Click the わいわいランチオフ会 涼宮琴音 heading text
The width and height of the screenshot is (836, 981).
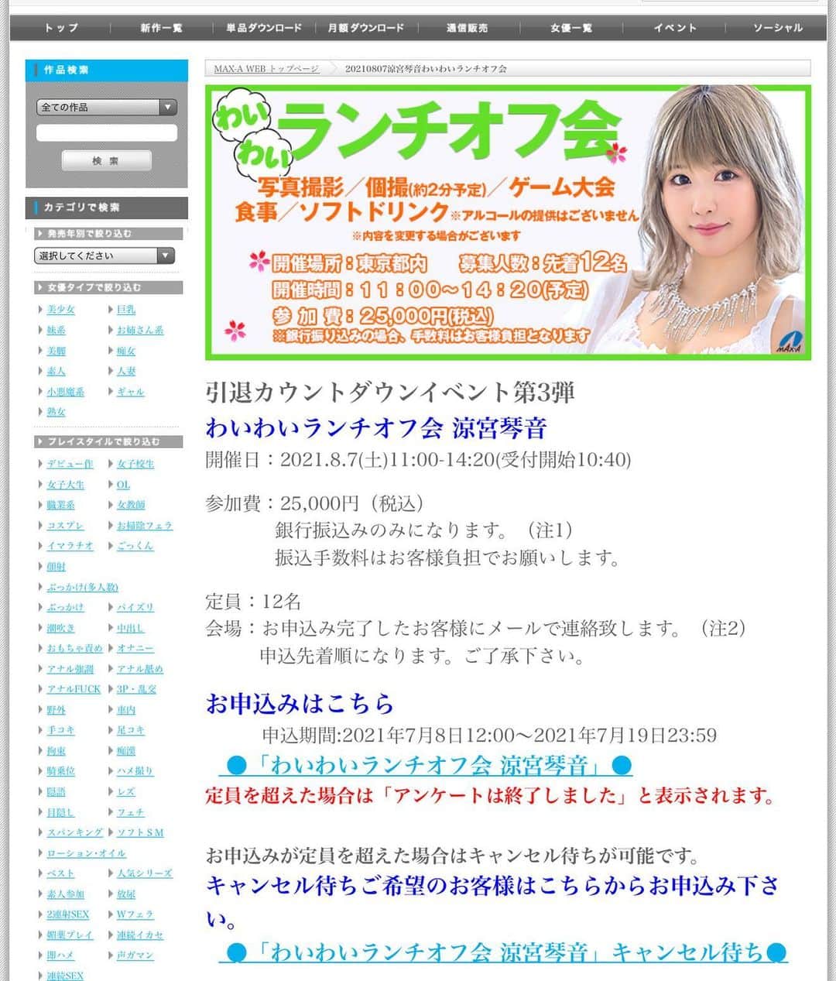click(376, 427)
